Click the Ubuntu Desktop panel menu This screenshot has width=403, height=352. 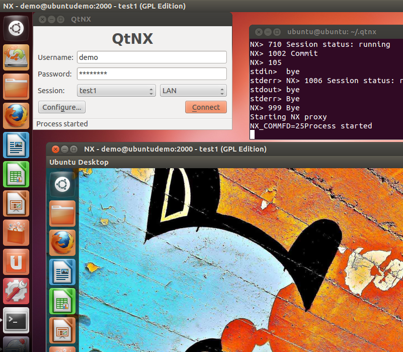[x=78, y=162]
